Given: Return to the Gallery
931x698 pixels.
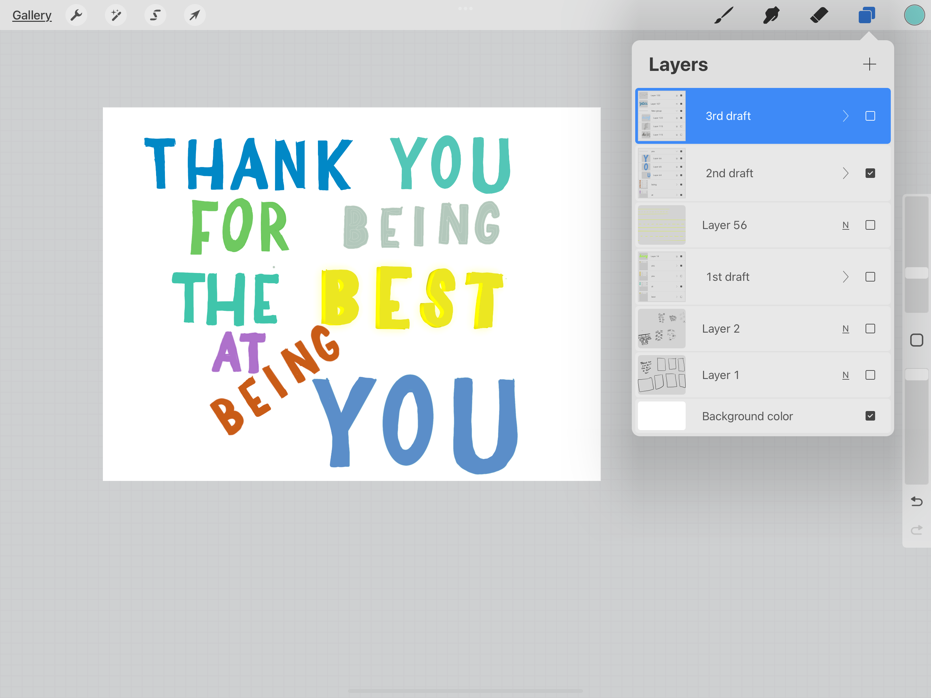Looking at the screenshot, I should [32, 15].
